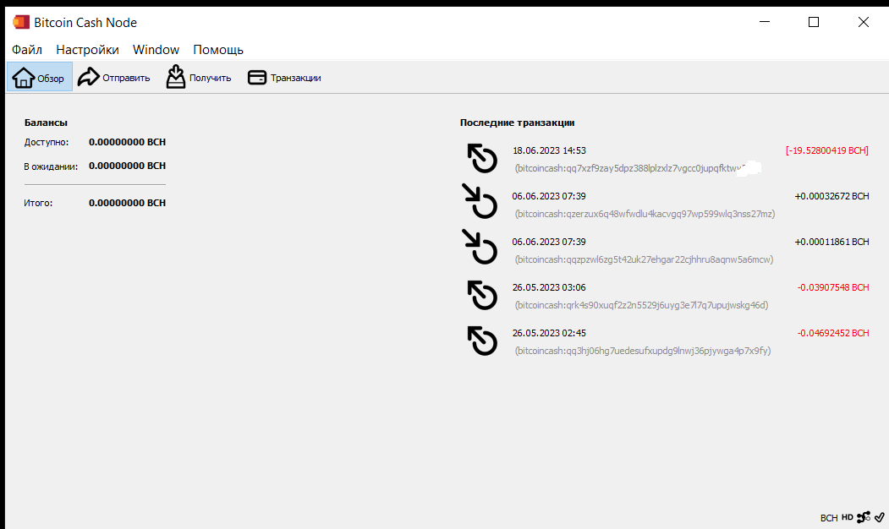
Task: Select the 18.06.2023 14:53 transaction date
Action: 549,150
